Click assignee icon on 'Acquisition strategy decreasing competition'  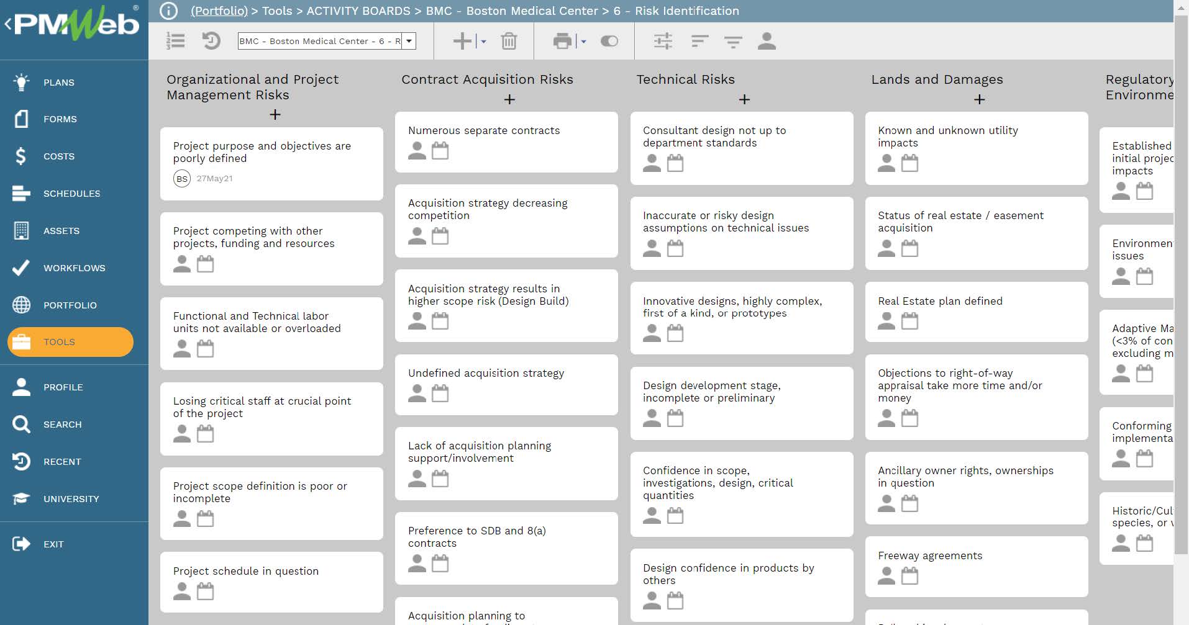pos(417,236)
